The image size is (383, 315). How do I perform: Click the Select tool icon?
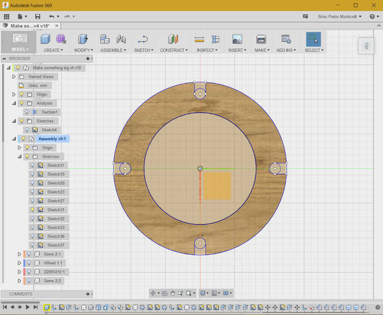(313, 39)
